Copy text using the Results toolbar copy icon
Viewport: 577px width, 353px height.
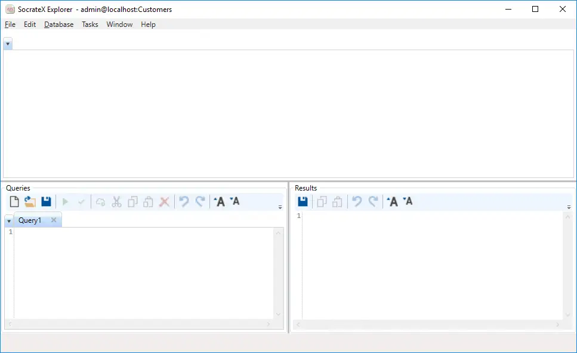click(322, 201)
